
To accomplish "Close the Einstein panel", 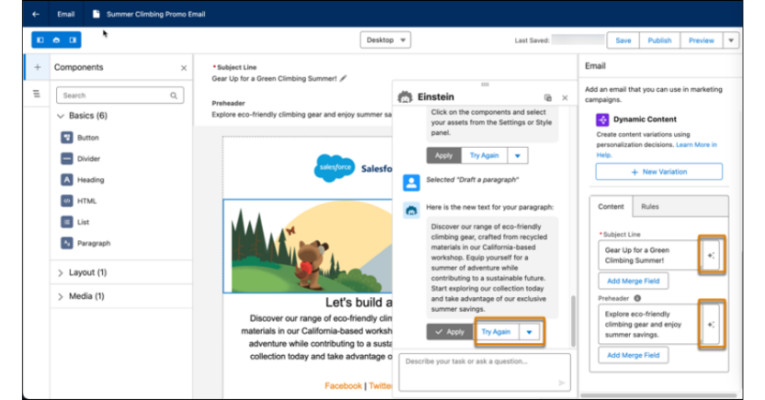I will click(x=565, y=97).
